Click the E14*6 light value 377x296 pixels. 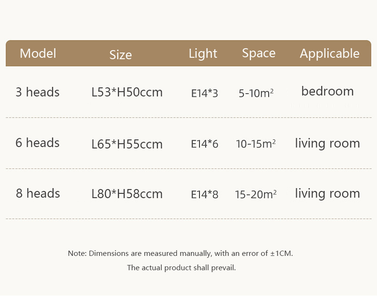coord(205,144)
